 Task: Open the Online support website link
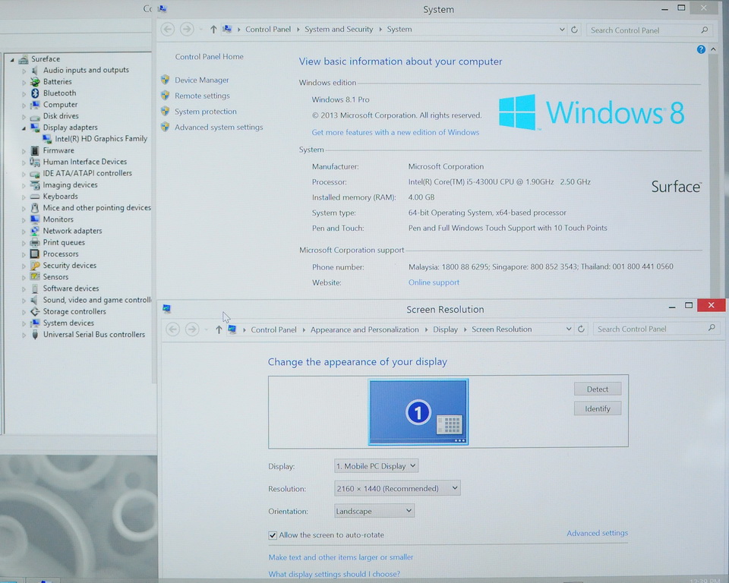point(434,282)
